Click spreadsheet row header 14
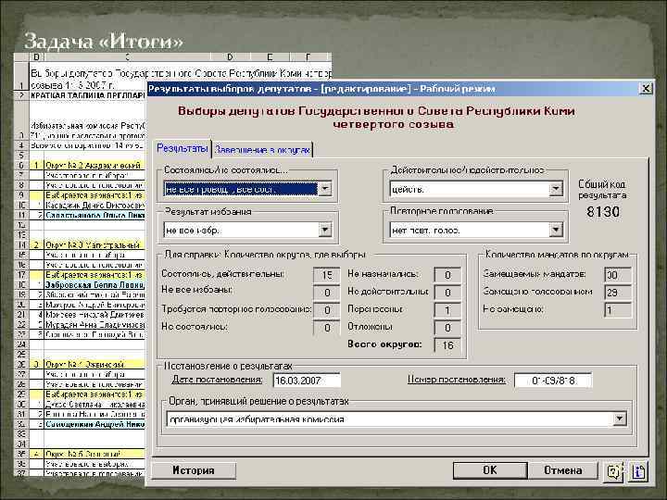The image size is (667, 500). pos(20,244)
